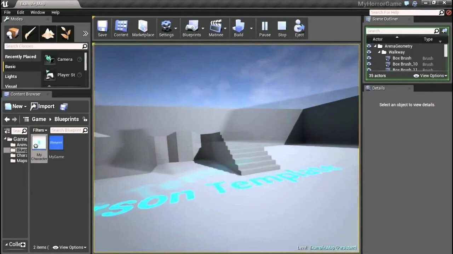Collapse the ArenaGeometry folder
Image resolution: width=453 pixels, height=254 pixels.
375,46
